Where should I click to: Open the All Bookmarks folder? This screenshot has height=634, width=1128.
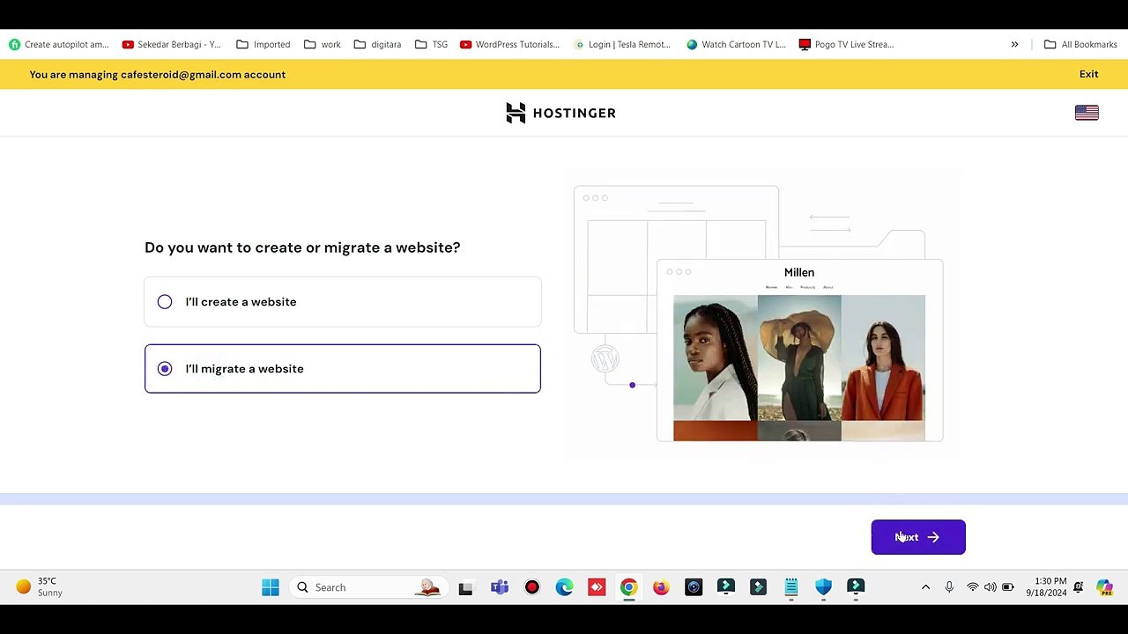click(1080, 44)
